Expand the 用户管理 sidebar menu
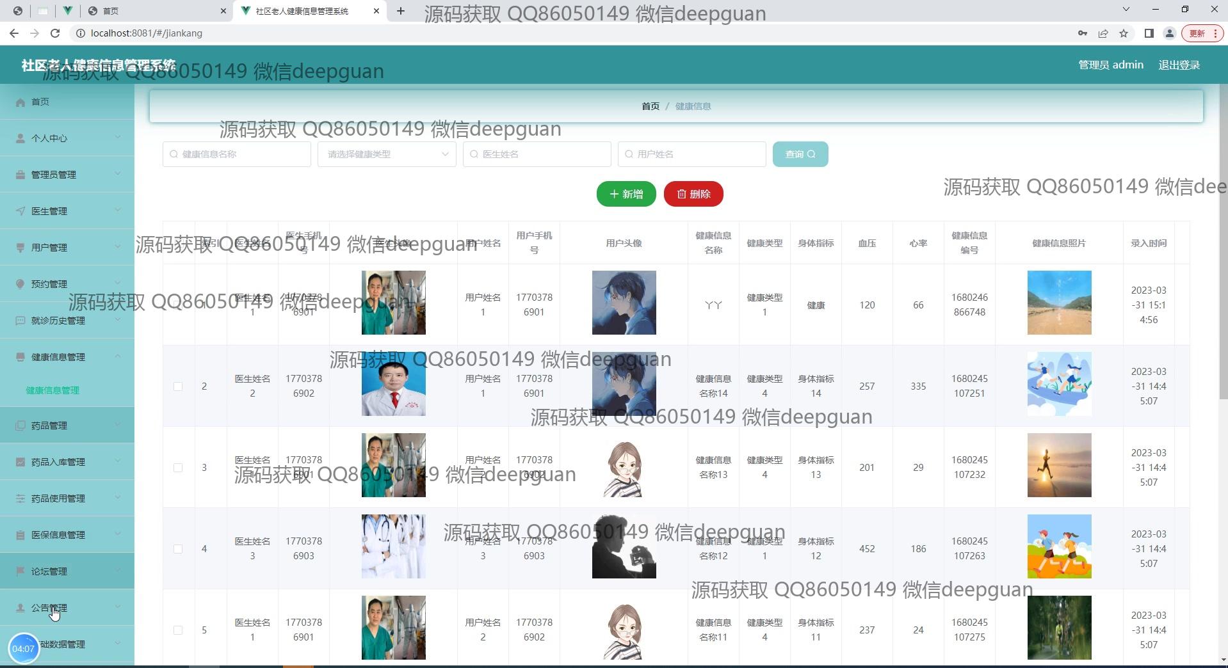1228x668 pixels. 67,248
